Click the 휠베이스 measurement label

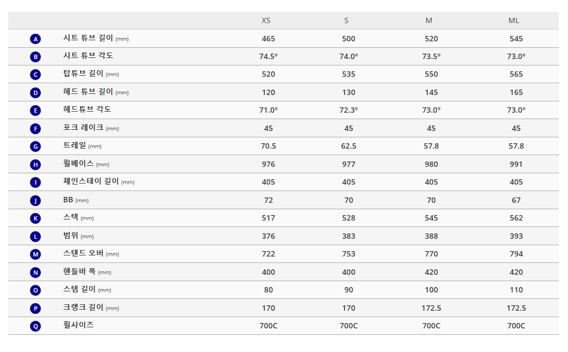[x=78, y=164]
